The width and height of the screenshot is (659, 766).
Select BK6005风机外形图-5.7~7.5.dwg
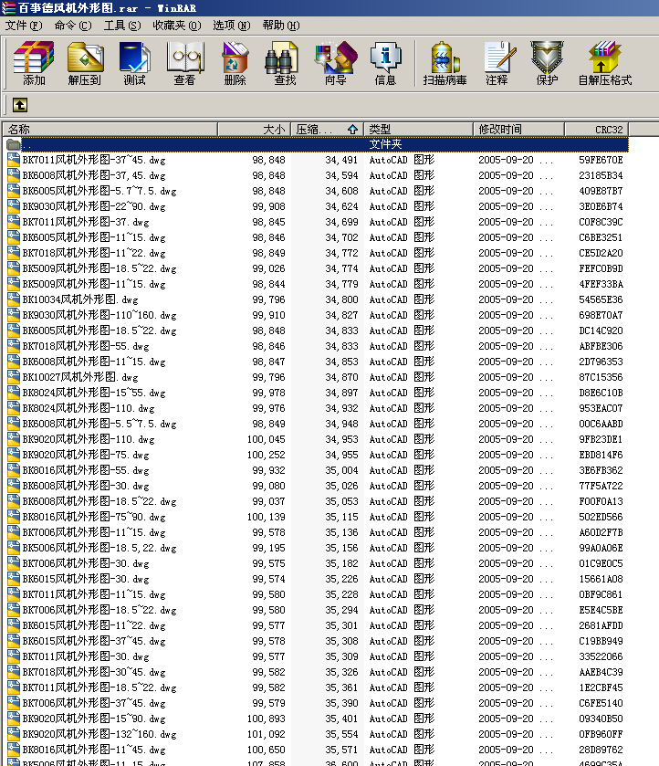pyautogui.click(x=99, y=191)
